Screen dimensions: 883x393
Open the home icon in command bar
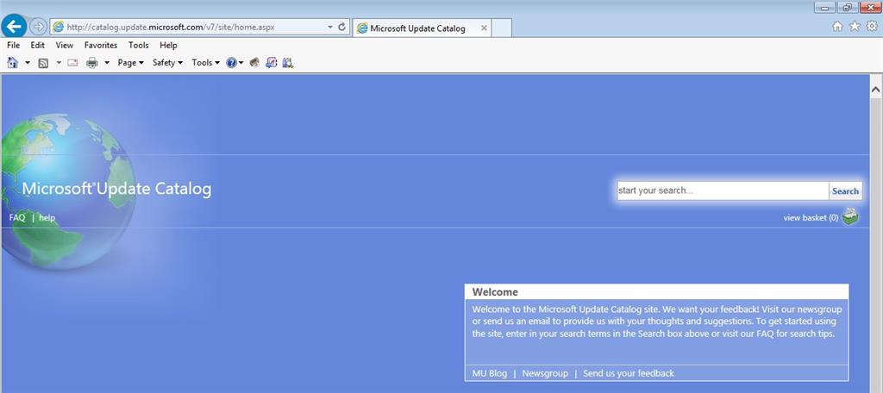pyautogui.click(x=12, y=63)
